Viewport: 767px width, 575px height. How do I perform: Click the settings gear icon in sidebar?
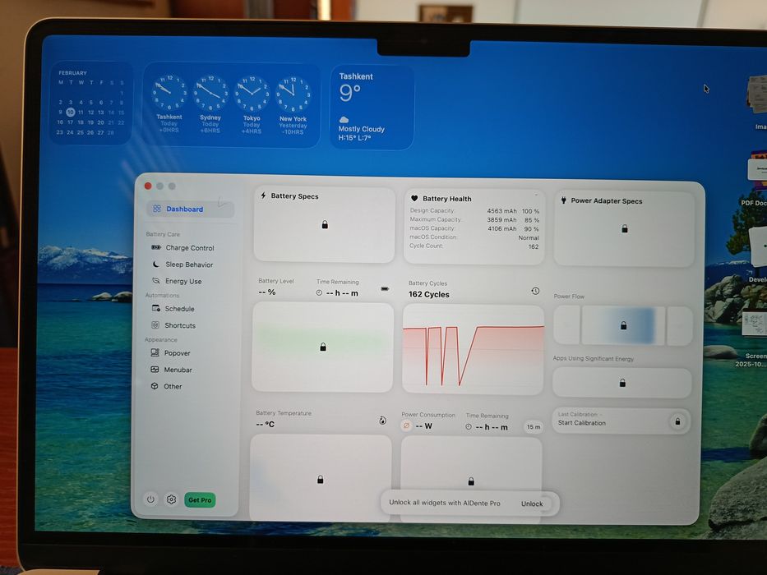click(x=171, y=499)
